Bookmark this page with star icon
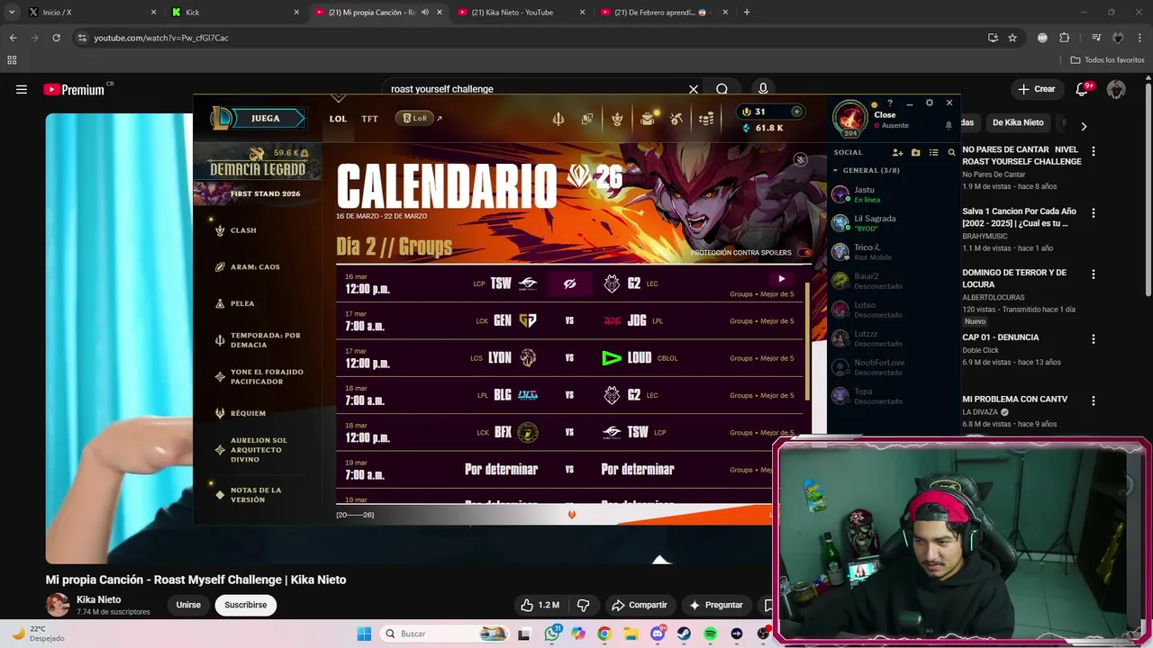 (1012, 38)
